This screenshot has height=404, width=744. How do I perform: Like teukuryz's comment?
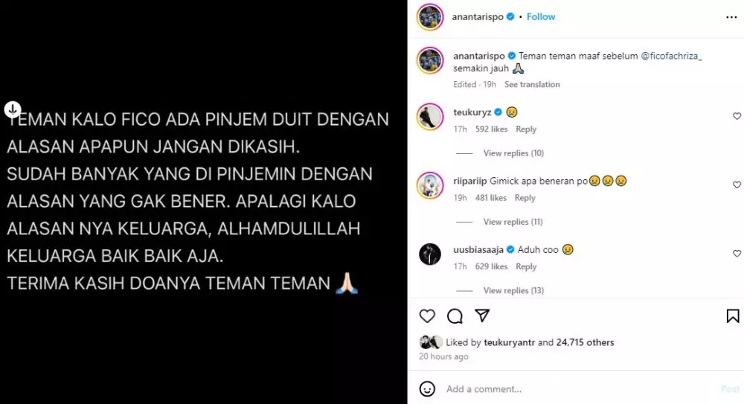click(x=737, y=116)
